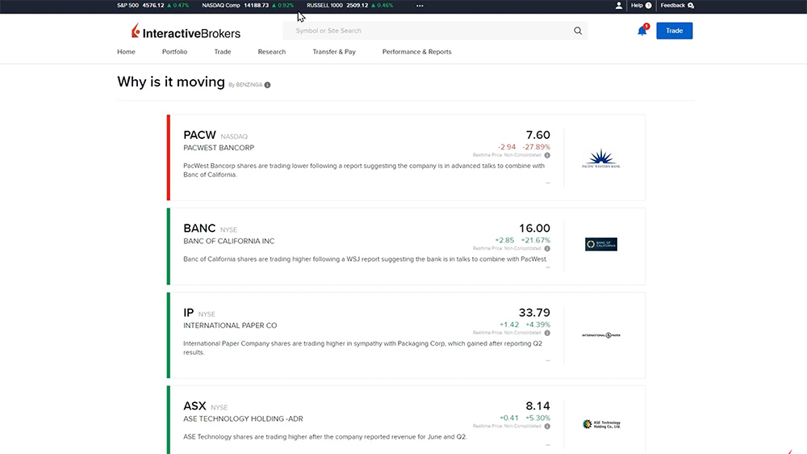Open the Trade navigation menu
Viewport: 807px width, 454px height.
pos(223,52)
